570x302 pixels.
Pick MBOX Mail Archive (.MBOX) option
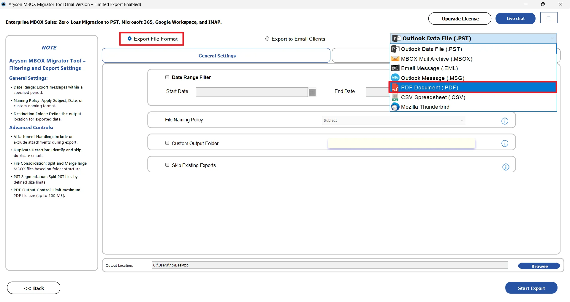pos(473,59)
